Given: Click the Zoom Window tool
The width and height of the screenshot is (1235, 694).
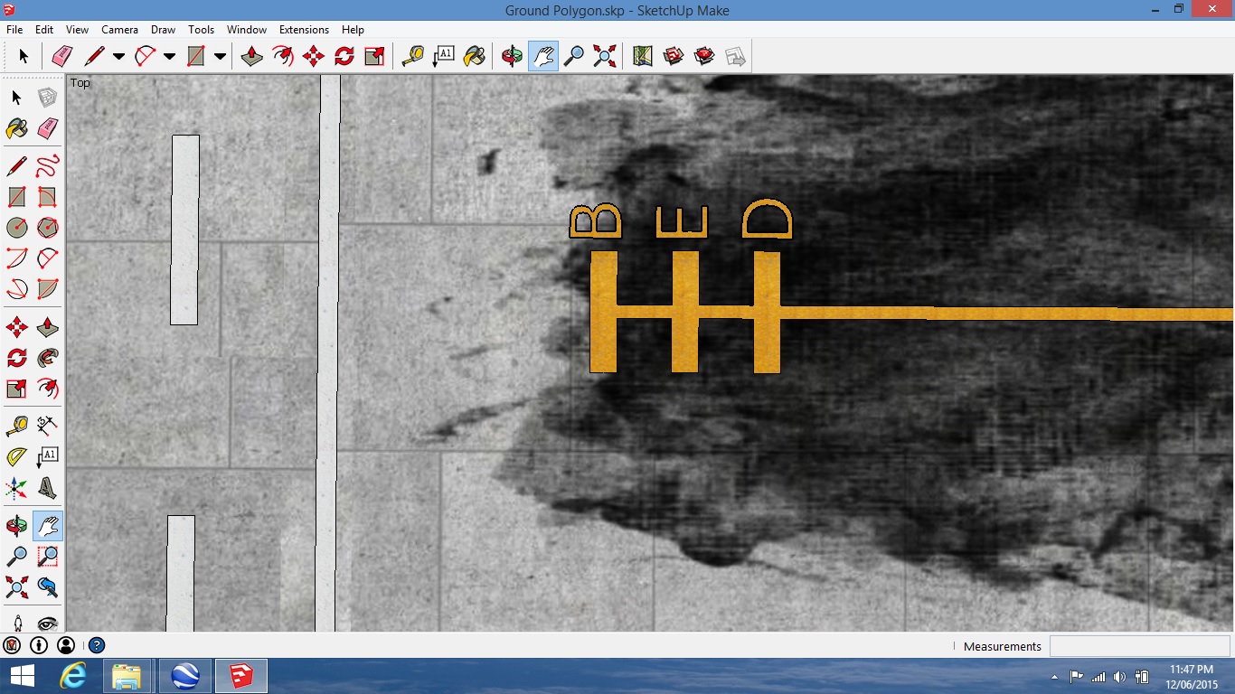Looking at the screenshot, I should [x=48, y=557].
